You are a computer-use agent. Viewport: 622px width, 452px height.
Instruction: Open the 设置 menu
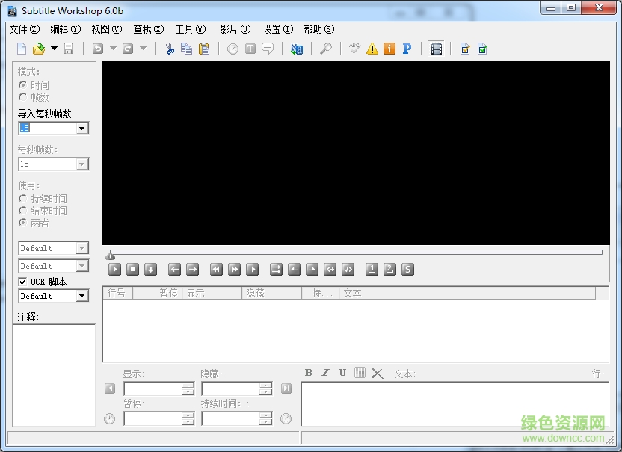click(276, 29)
